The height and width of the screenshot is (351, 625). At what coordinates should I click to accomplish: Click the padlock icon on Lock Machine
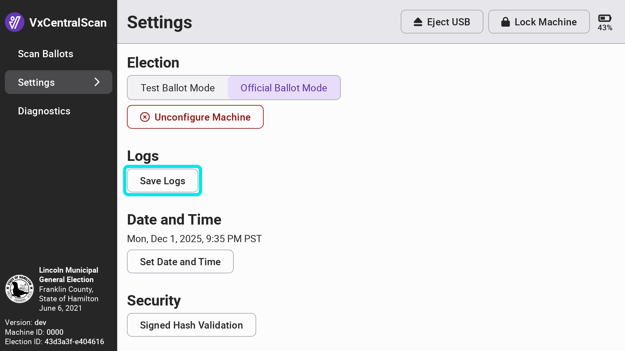(x=505, y=22)
